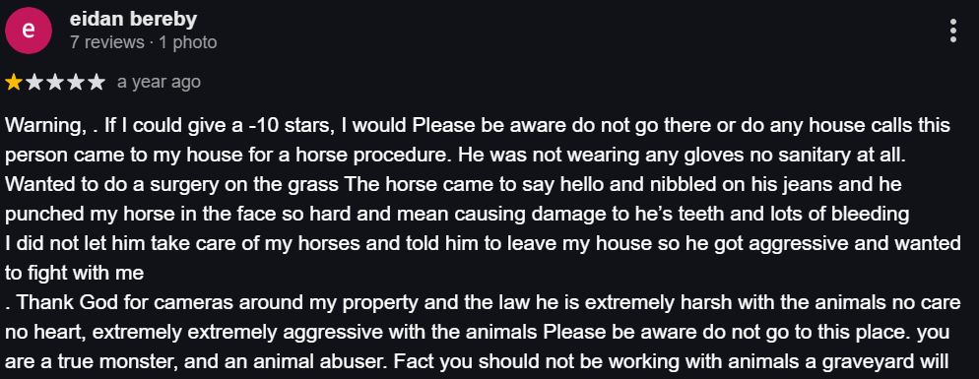Viewport: 979px width, 379px height.
Task: Click the line 'Wanted to do a surgery'
Action: (x=453, y=185)
